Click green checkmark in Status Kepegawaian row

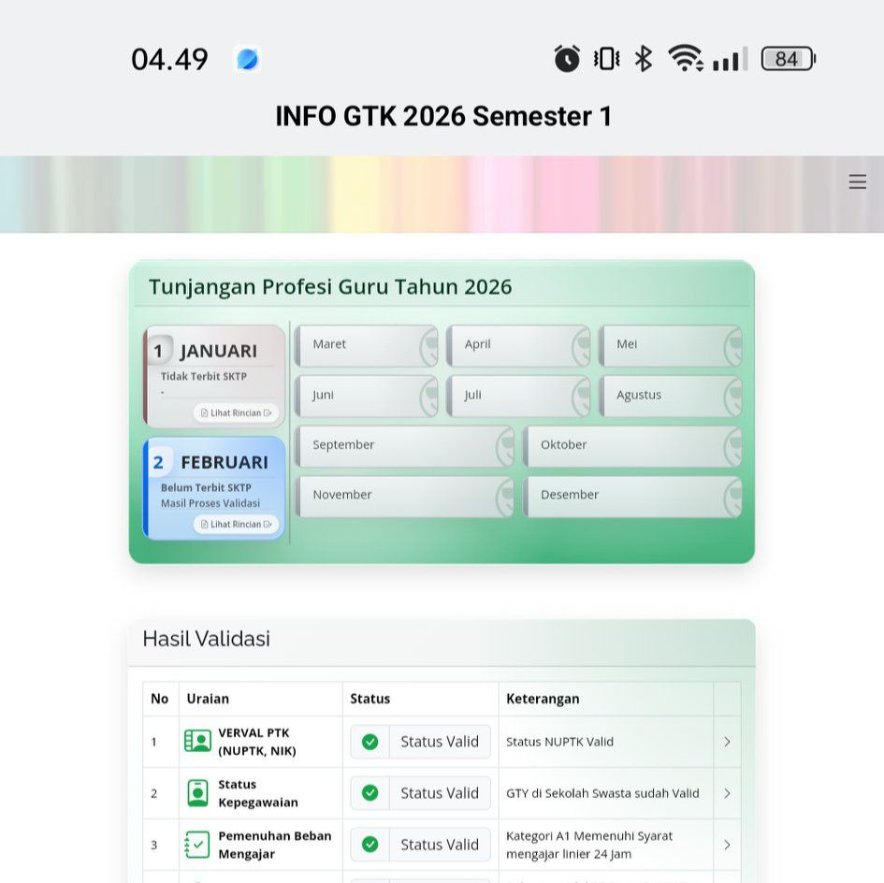(x=370, y=793)
